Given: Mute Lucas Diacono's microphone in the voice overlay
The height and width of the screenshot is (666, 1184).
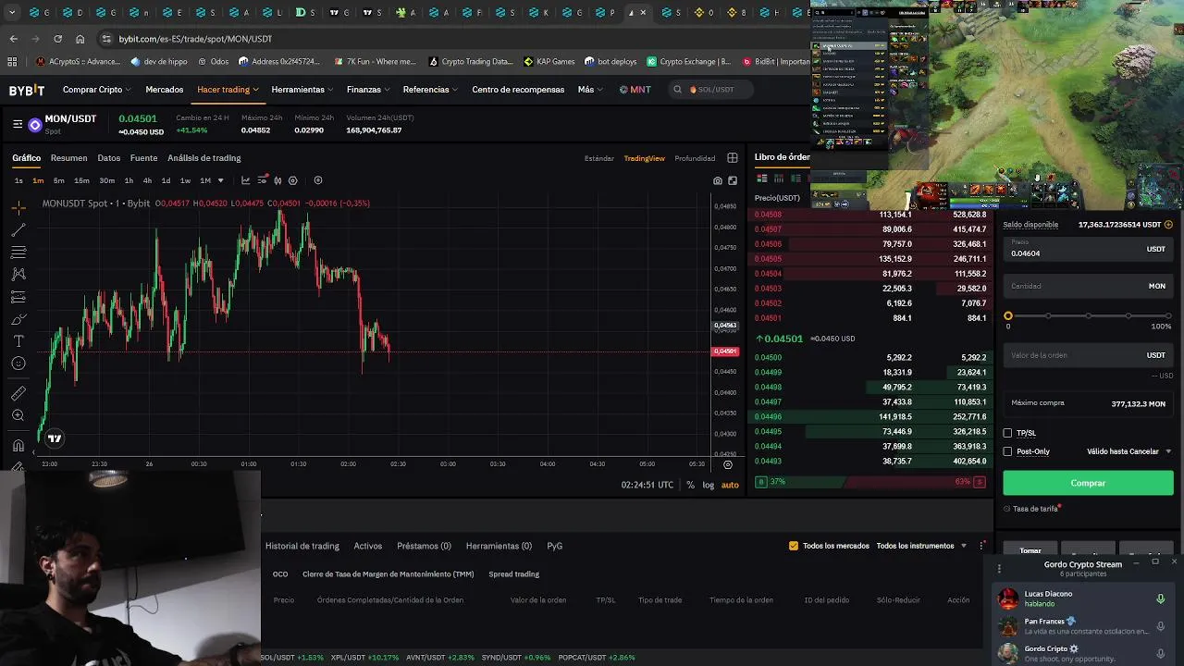Looking at the screenshot, I should [1160, 599].
